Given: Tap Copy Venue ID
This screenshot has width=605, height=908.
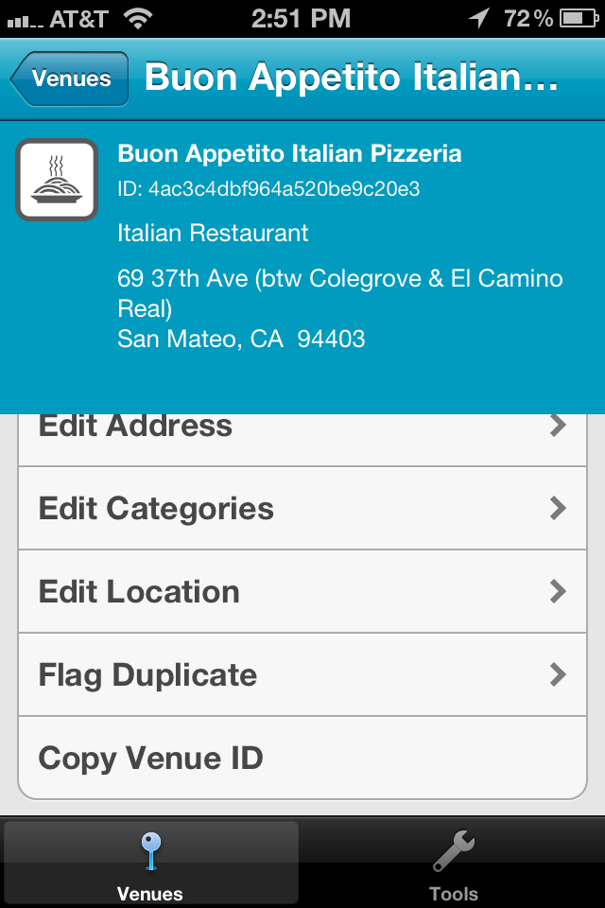Looking at the screenshot, I should pyautogui.click(x=302, y=758).
